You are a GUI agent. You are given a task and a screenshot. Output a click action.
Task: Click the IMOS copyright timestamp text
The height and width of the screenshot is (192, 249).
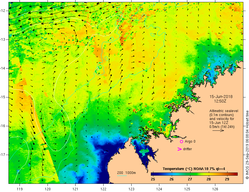(x=247, y=145)
